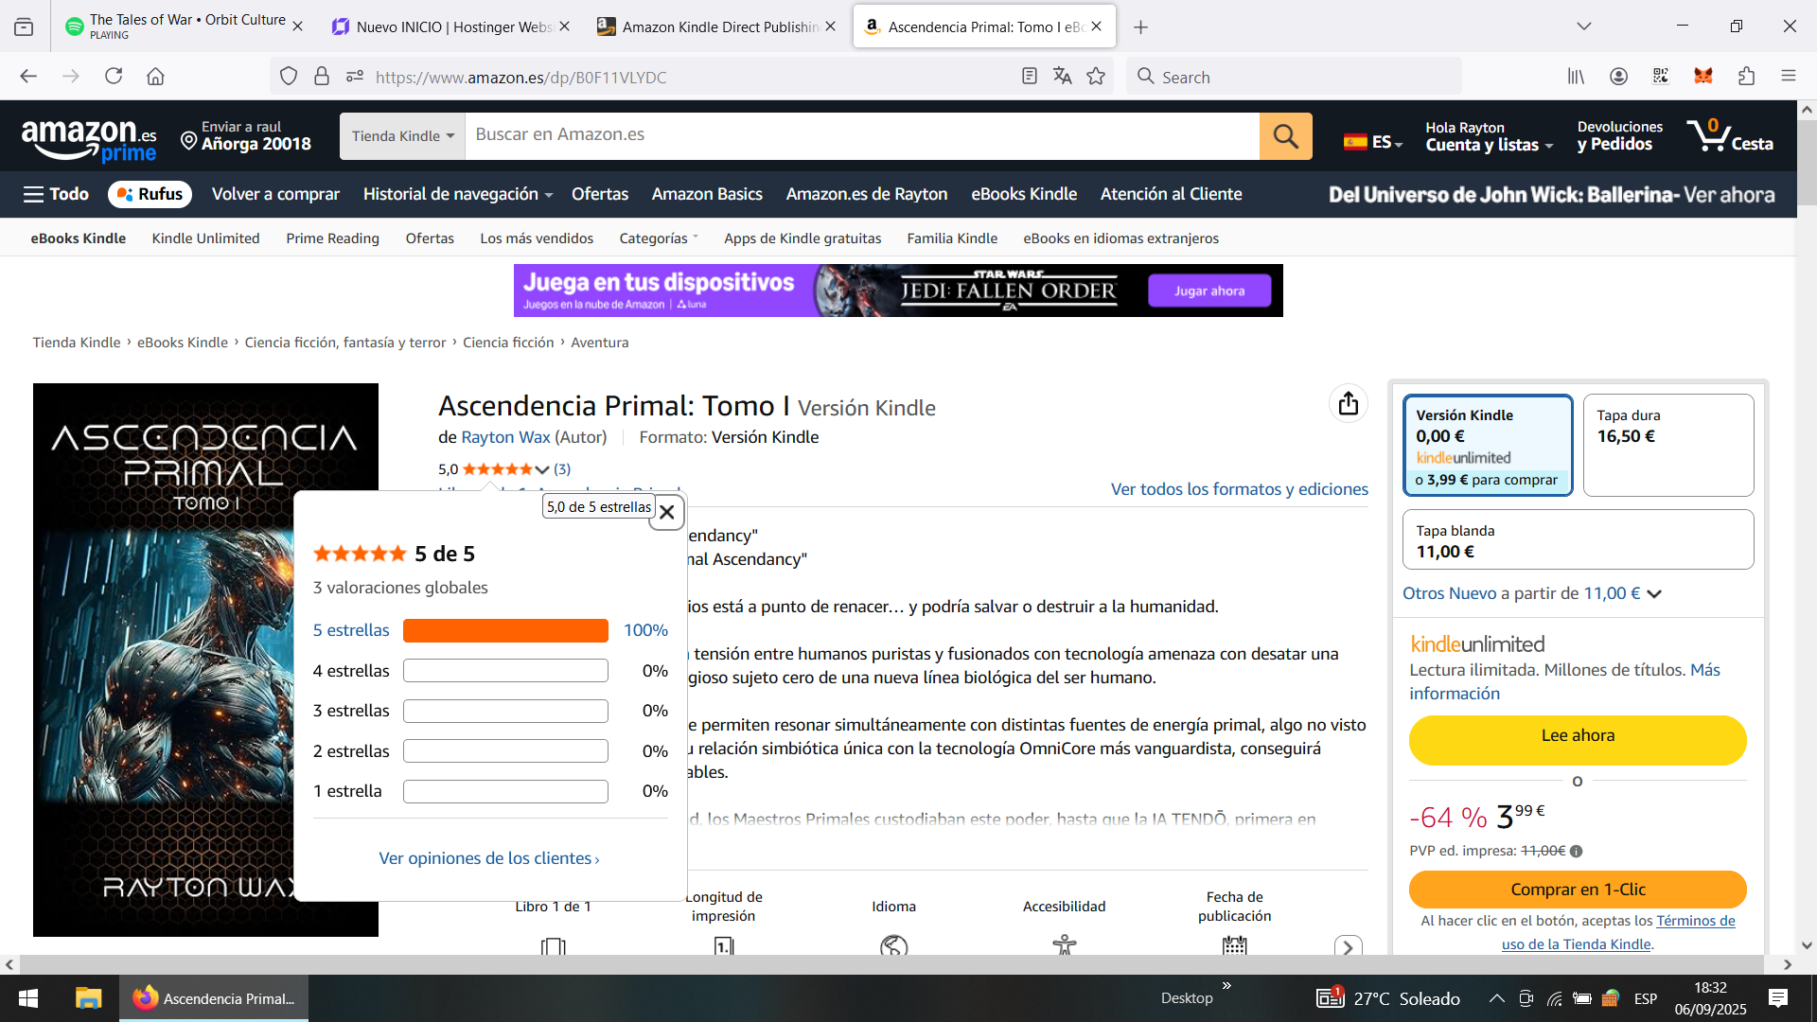Click the translate page icon
The width and height of the screenshot is (1817, 1022).
pos(1063,77)
